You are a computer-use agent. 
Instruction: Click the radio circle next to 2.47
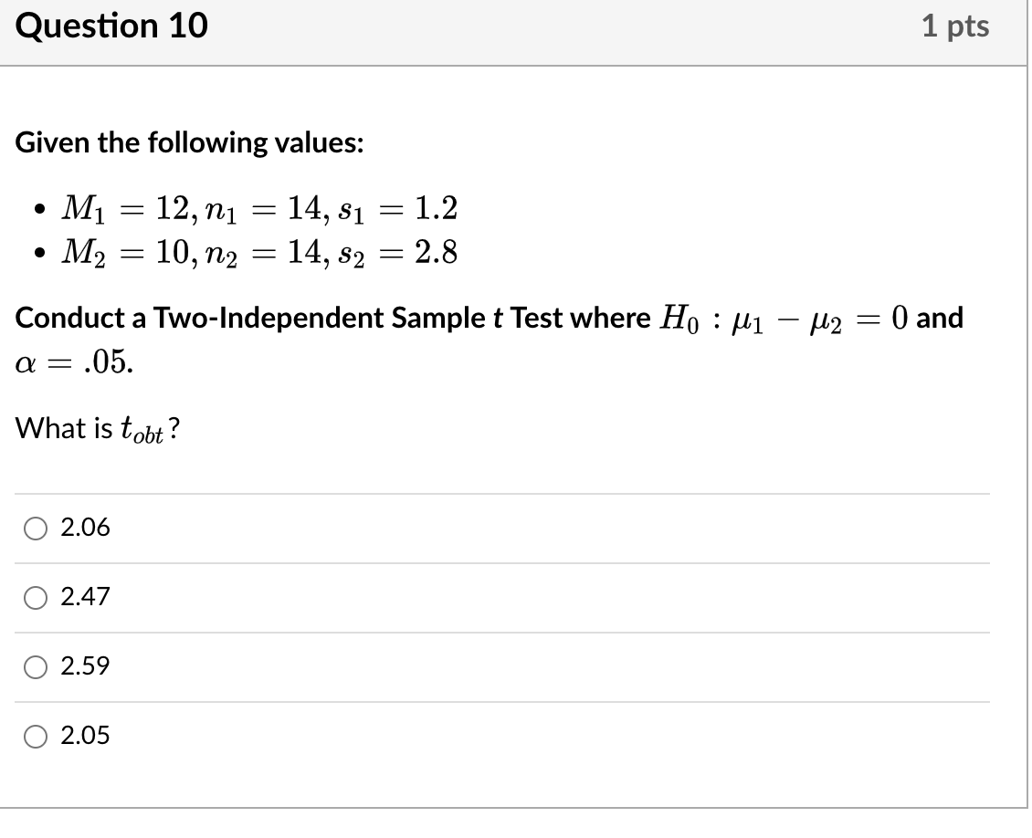click(35, 596)
